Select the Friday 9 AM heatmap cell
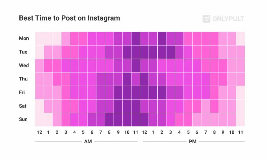Image resolution: width=267 pixels, height=160 pixels. pyautogui.click(x=118, y=93)
